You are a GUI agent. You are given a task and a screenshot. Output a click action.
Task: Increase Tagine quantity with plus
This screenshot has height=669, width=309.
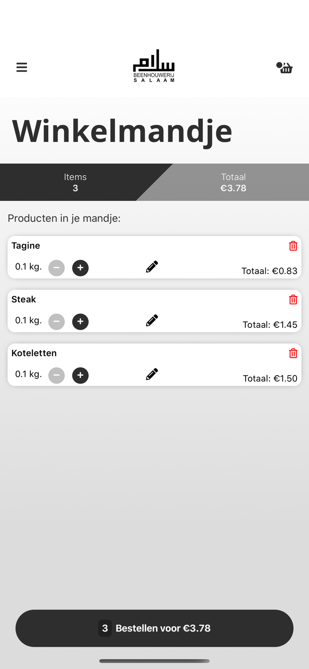(x=80, y=268)
